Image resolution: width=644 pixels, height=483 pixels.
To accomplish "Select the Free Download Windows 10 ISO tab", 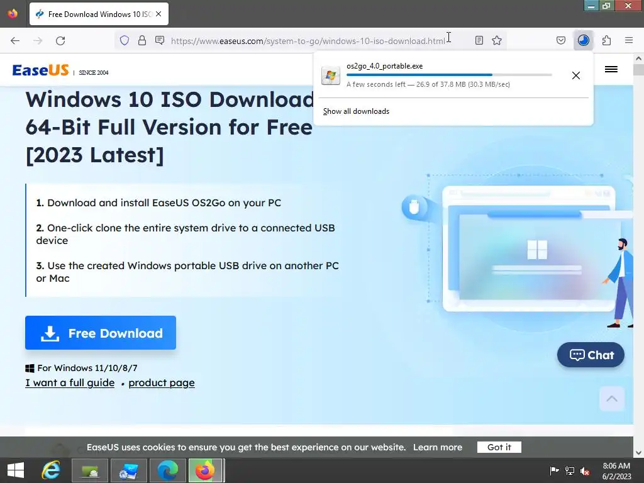I will (99, 14).
